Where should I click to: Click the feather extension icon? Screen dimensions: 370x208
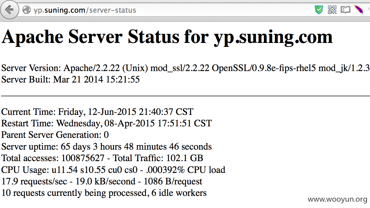point(359,10)
